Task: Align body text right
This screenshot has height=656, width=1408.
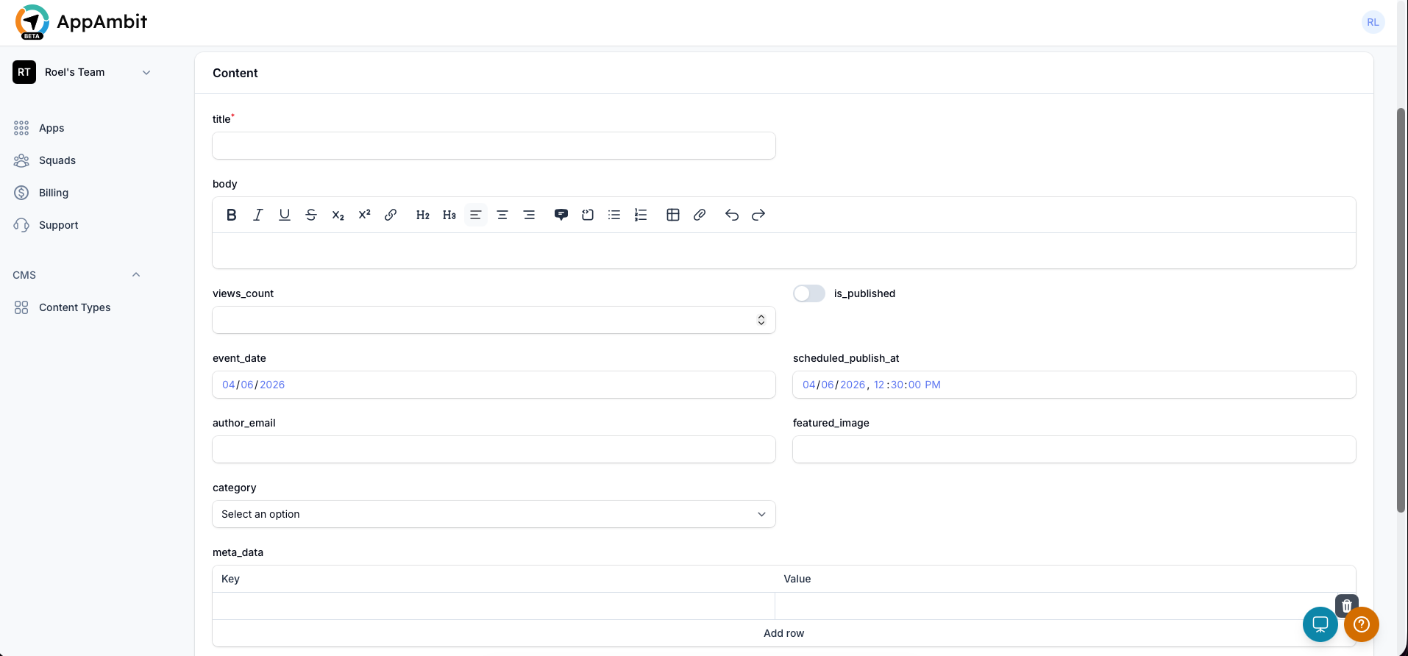Action: point(529,215)
